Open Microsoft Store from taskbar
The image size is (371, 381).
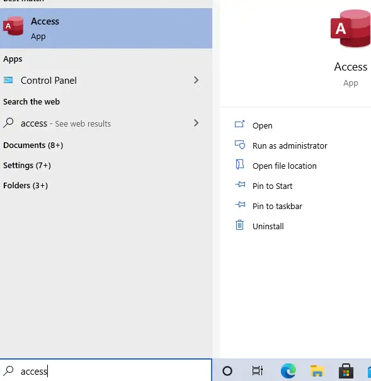coord(346,371)
